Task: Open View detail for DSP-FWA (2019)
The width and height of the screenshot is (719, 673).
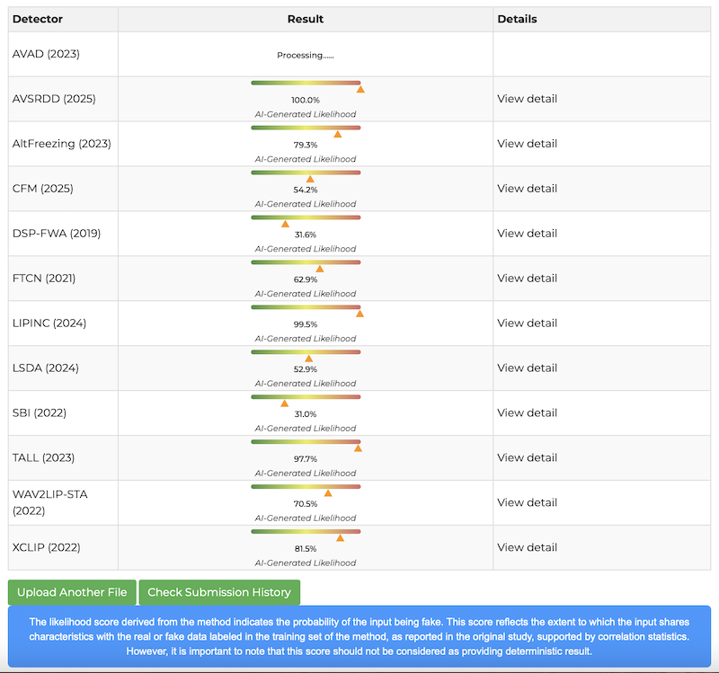Action: pos(527,234)
